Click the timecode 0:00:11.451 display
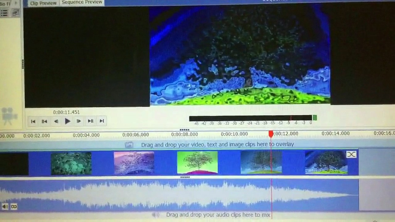This screenshot has height=222, width=395. pyautogui.click(x=66, y=112)
